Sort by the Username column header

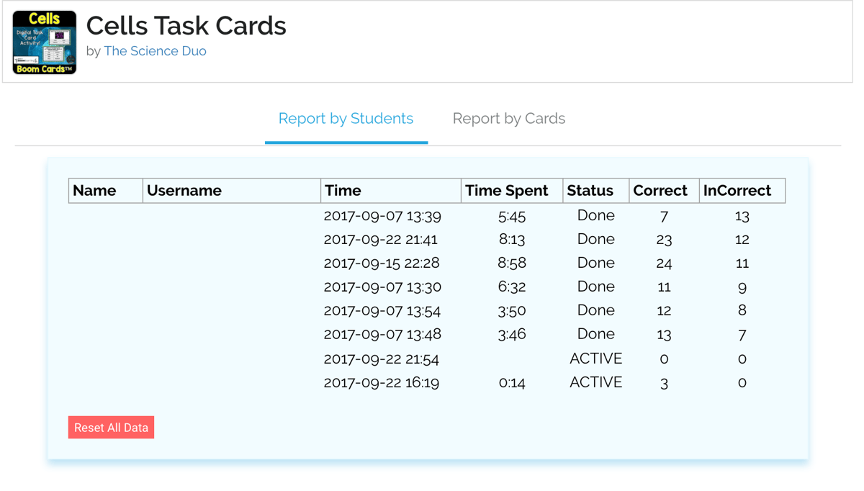(184, 191)
